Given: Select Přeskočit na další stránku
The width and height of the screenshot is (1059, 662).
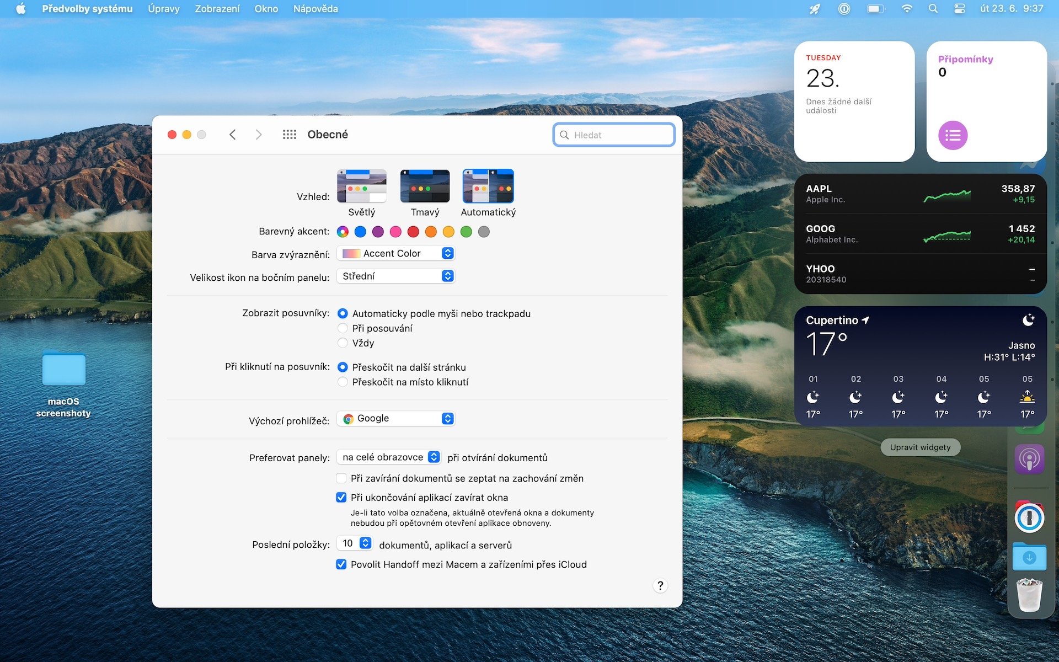Looking at the screenshot, I should [x=343, y=367].
